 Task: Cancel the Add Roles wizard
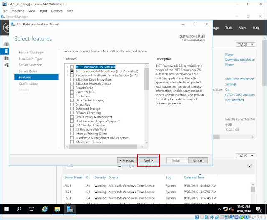pos(198,160)
